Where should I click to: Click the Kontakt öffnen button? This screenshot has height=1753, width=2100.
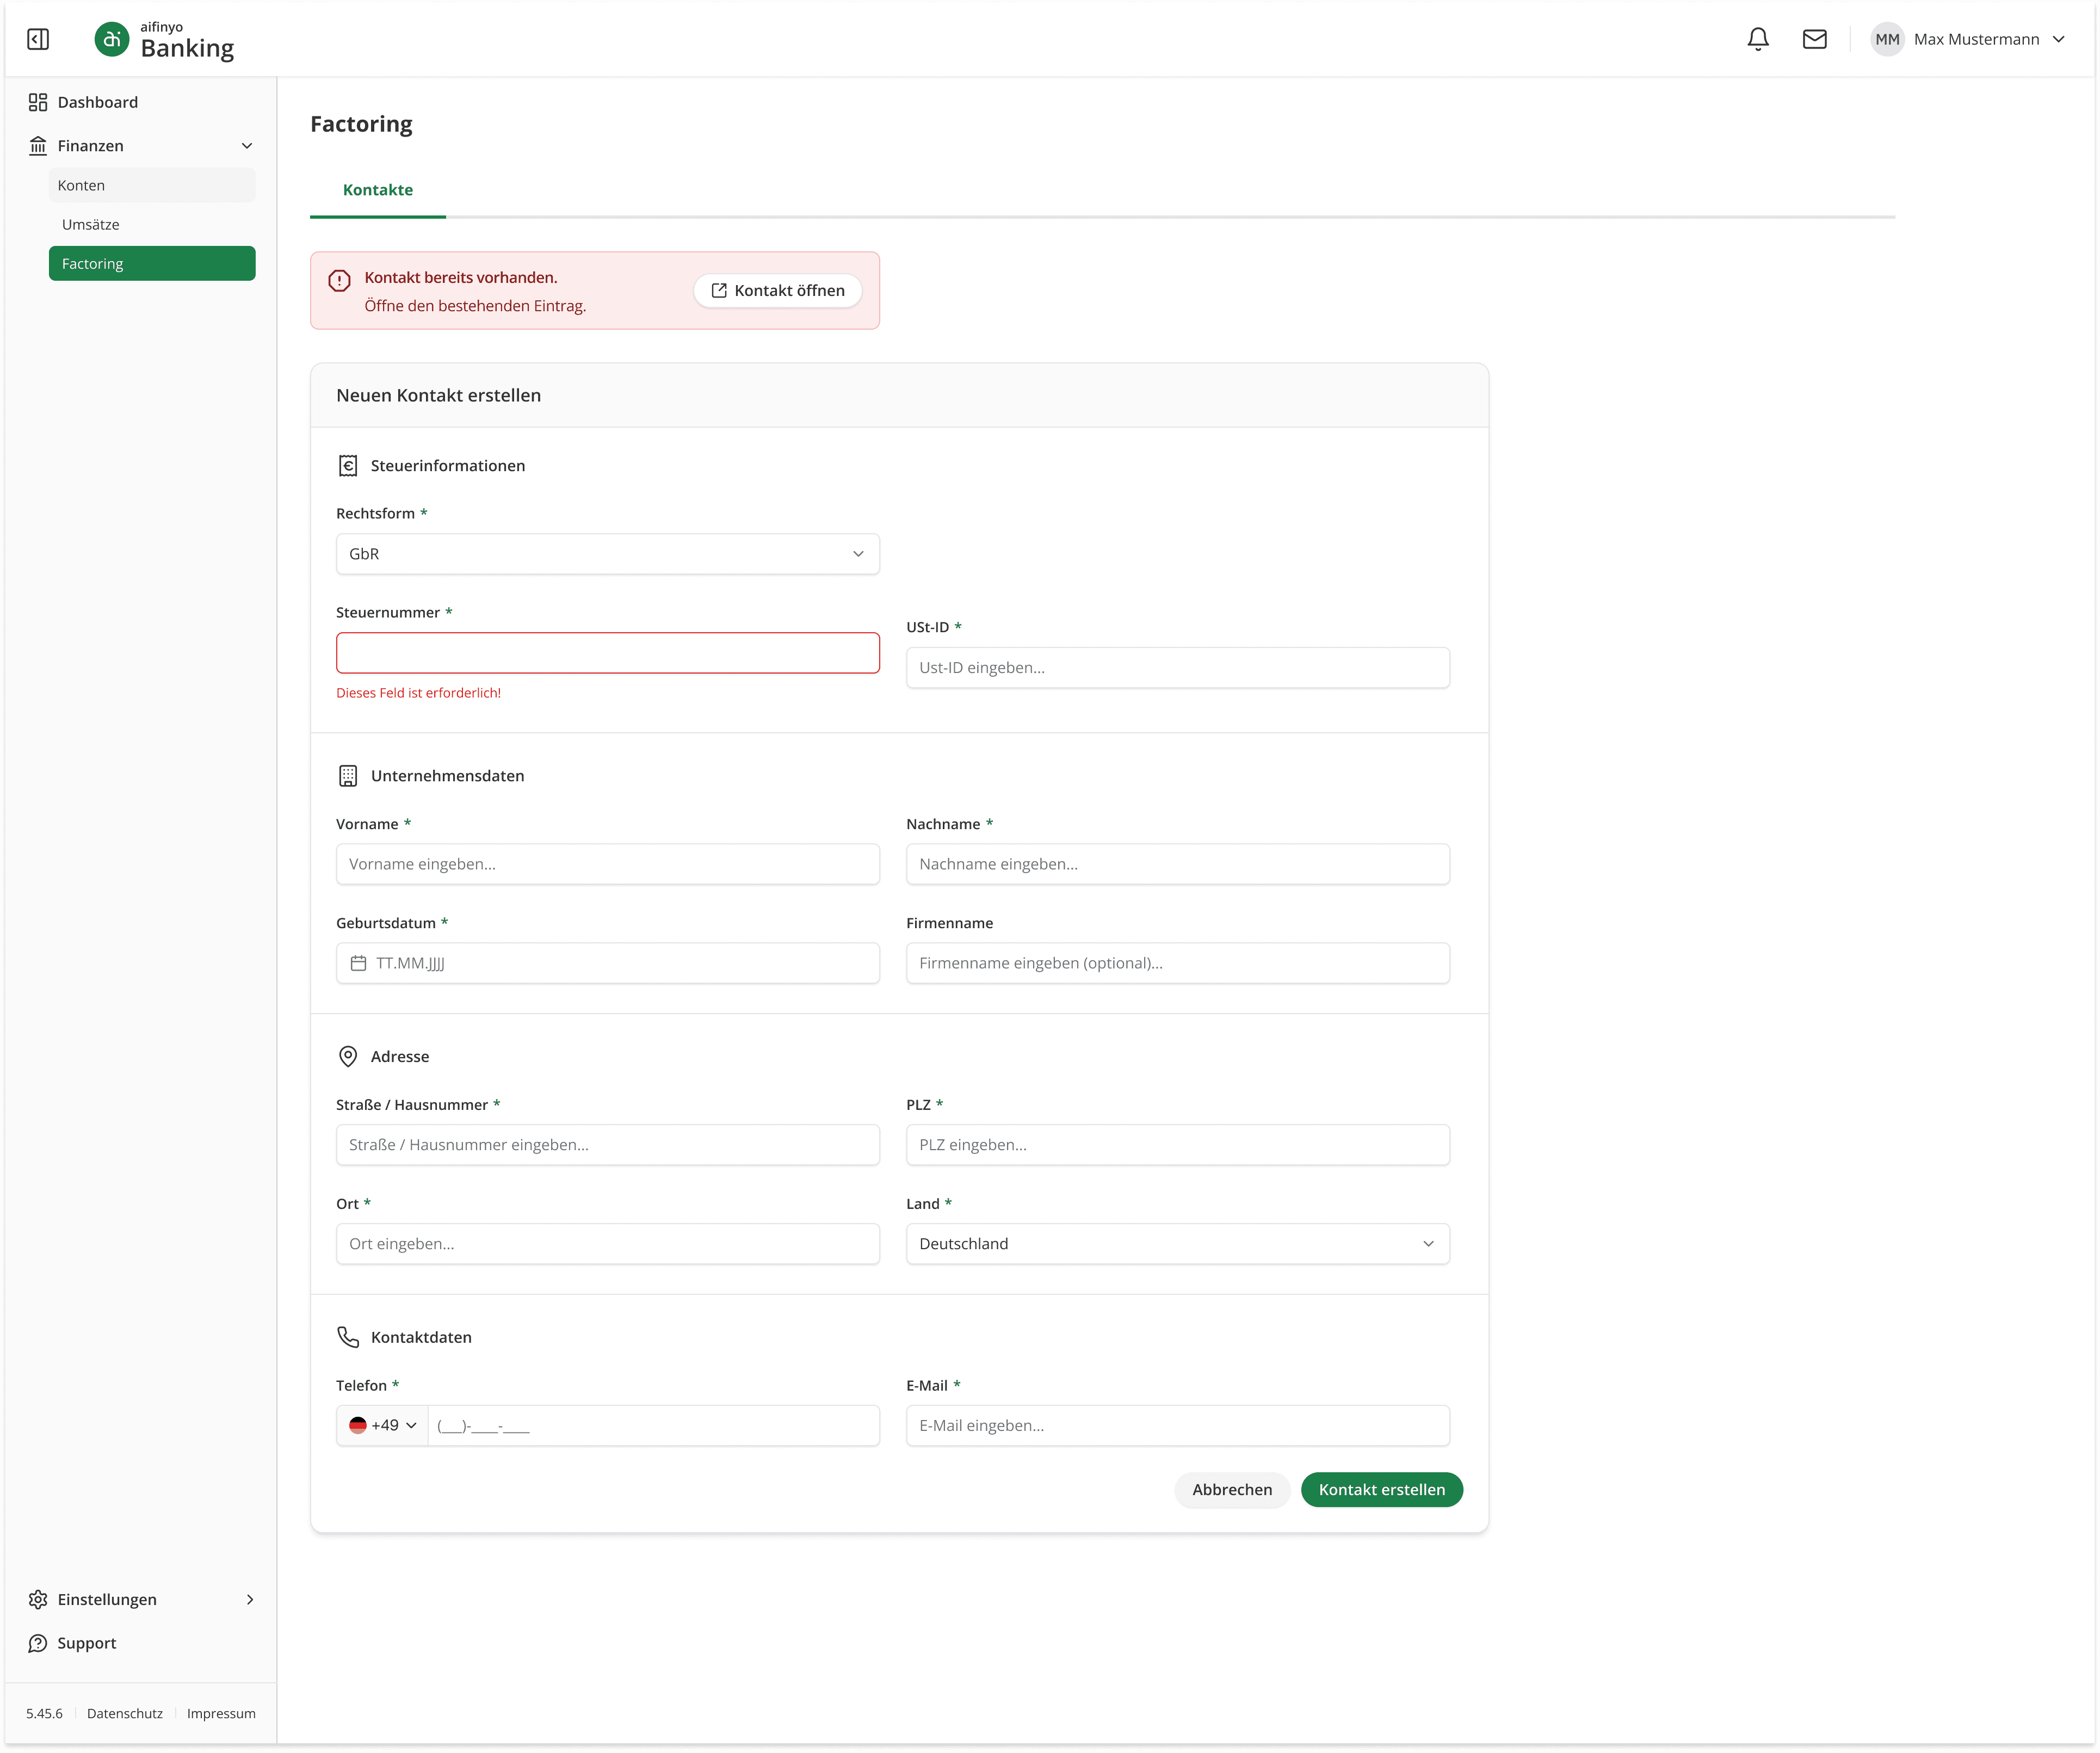coord(778,290)
